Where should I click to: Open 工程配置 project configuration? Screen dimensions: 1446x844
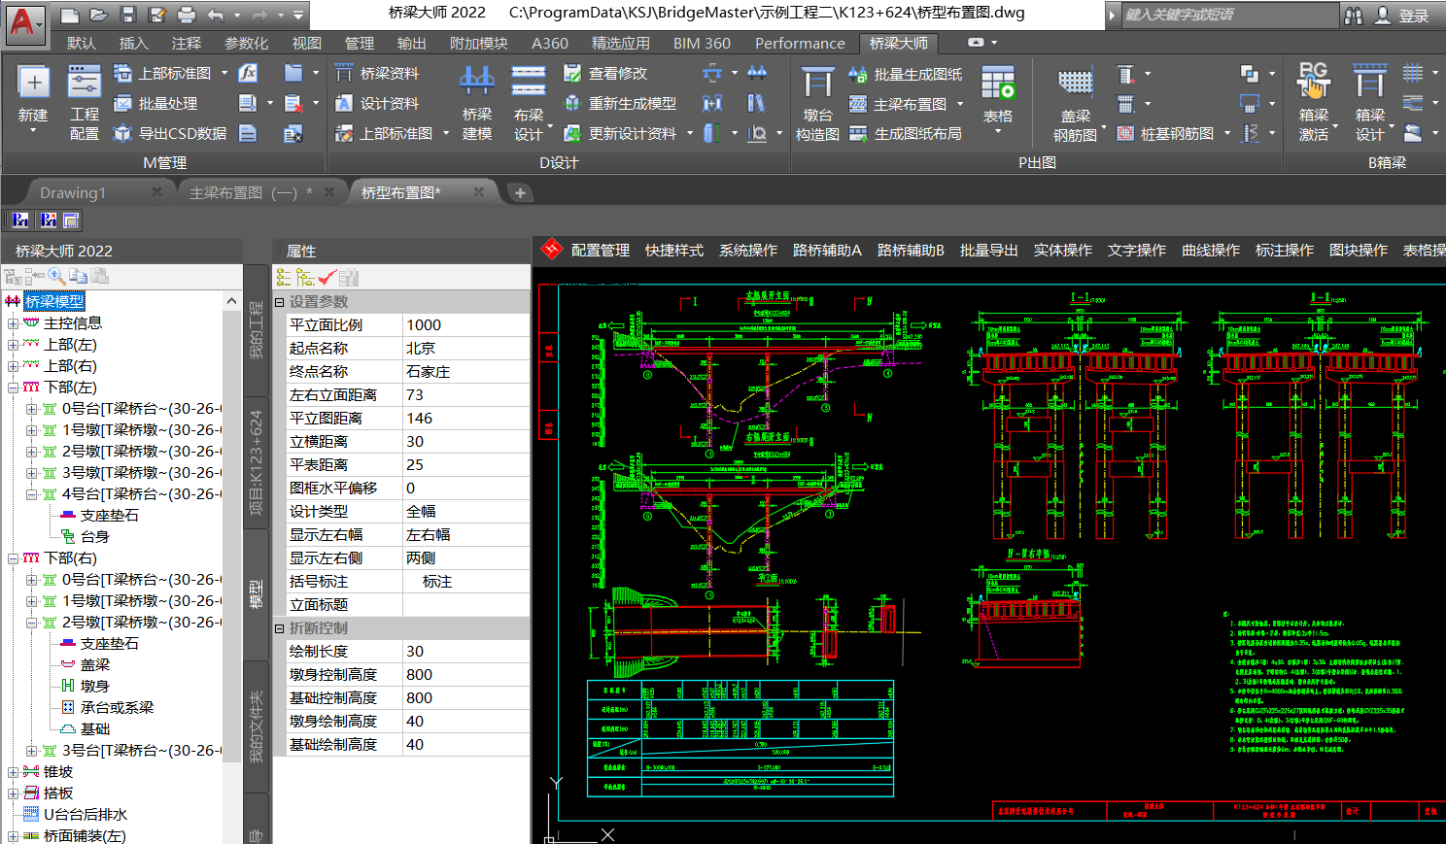pos(85,83)
